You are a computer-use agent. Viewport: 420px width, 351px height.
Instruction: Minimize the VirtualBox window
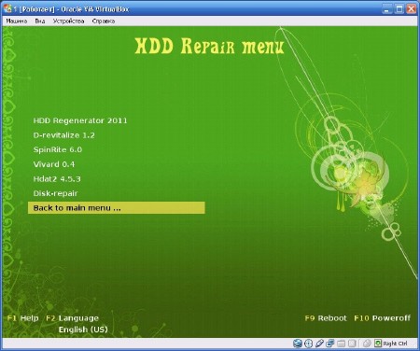click(386, 8)
